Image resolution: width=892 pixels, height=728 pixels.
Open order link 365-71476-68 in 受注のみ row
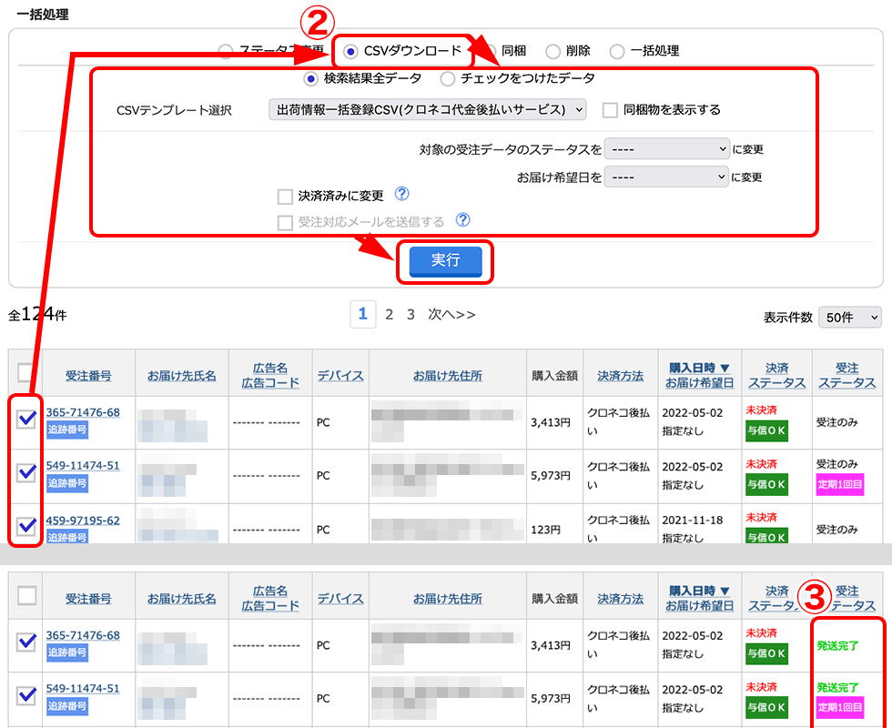[83, 412]
